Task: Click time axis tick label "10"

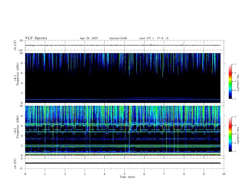Action: (224, 174)
